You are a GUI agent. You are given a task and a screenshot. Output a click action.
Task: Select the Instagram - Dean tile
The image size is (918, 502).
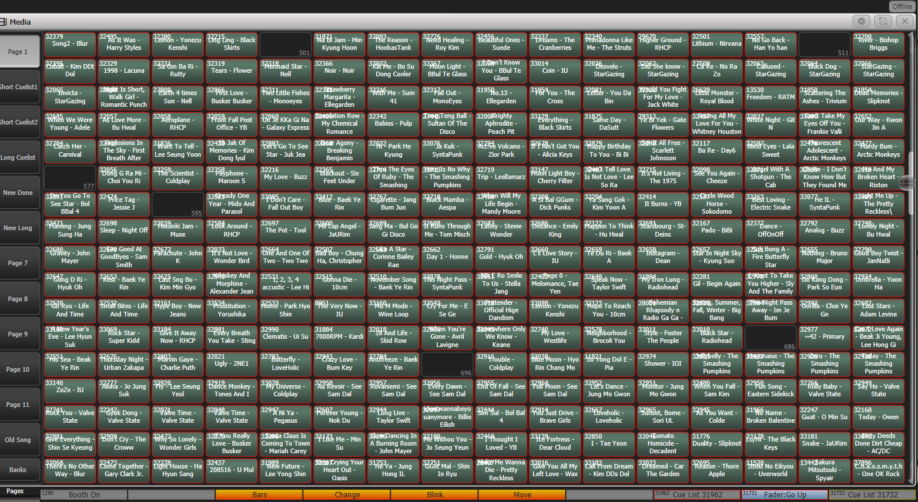663,258
